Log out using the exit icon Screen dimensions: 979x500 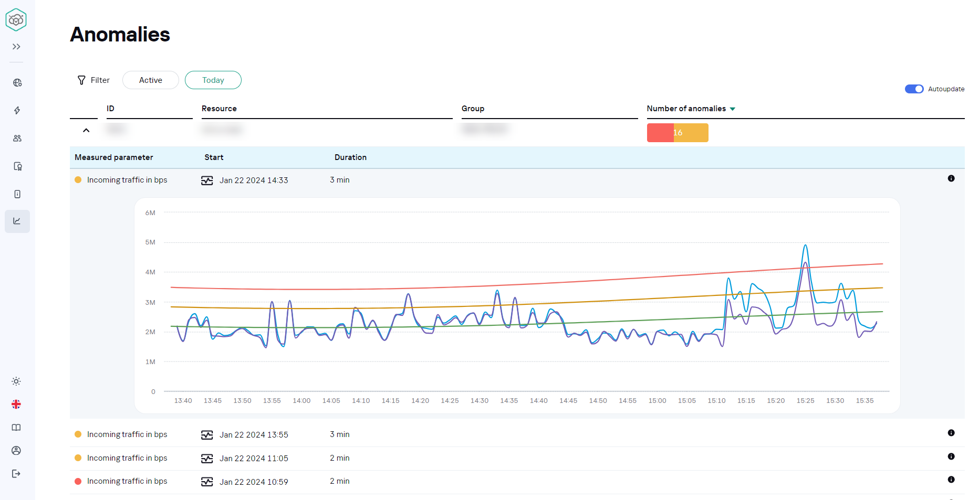[16, 474]
